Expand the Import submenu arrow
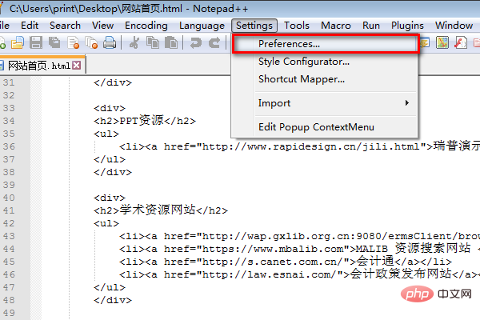Screen dimensions: 480x320 point(407,103)
